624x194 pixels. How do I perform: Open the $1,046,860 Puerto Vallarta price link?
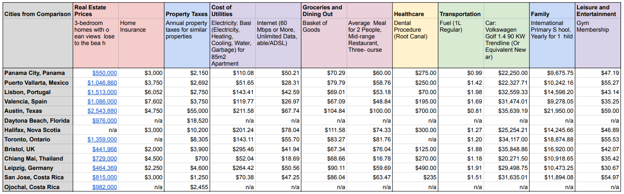point(102,83)
